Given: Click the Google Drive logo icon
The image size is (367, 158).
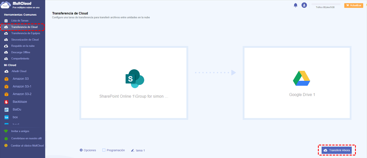Looking at the screenshot, I should 302,78.
